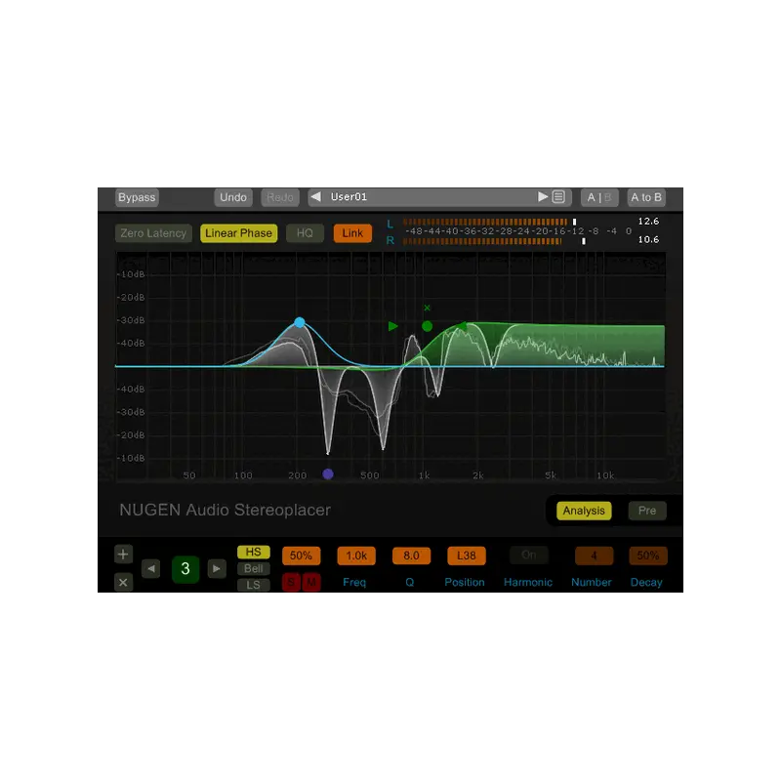Screen dimensions: 781x781
Task: Click the Harmonic label
Action: (528, 582)
